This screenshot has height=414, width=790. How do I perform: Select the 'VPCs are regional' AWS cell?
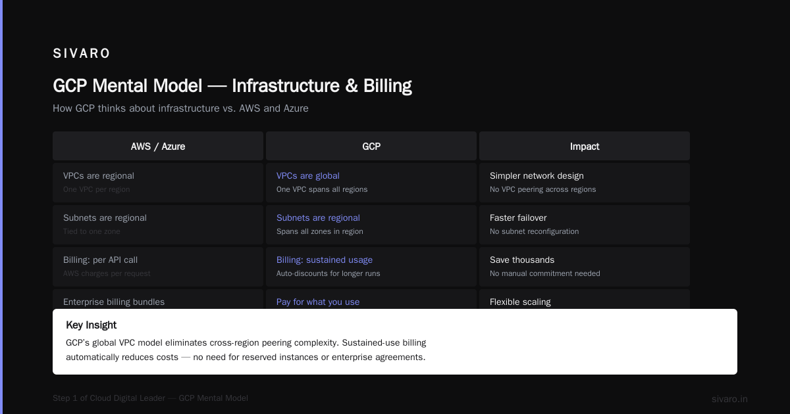click(x=158, y=183)
